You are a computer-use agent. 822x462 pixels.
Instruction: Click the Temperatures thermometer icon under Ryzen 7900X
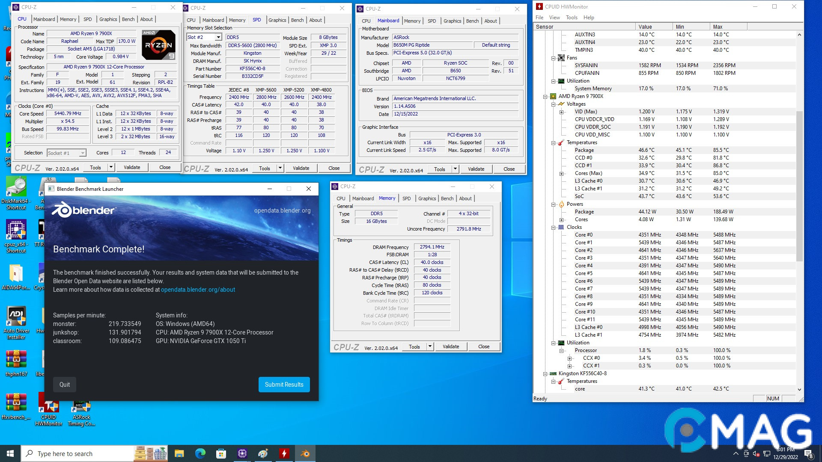point(560,142)
